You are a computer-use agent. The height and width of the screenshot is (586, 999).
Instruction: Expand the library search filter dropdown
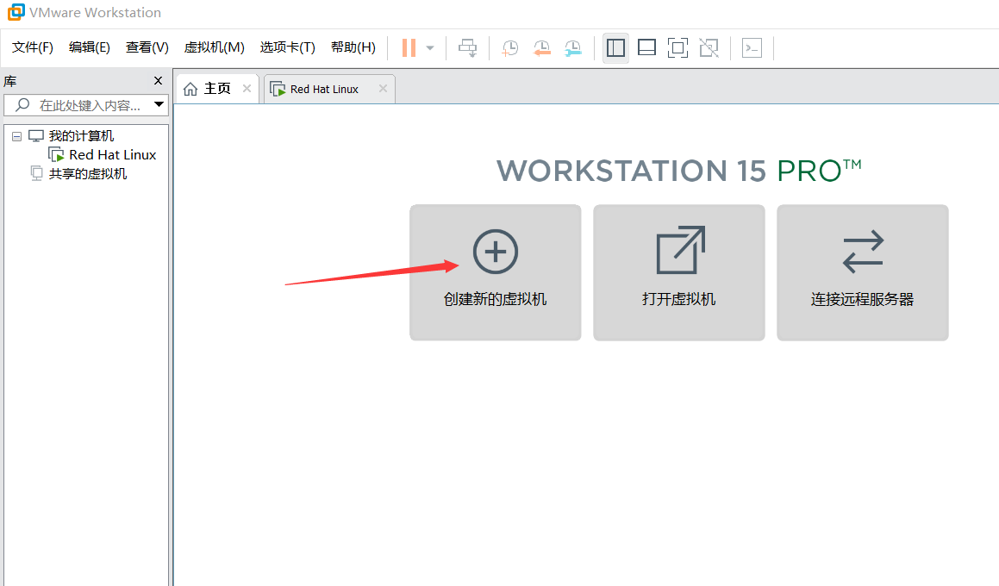(x=159, y=104)
